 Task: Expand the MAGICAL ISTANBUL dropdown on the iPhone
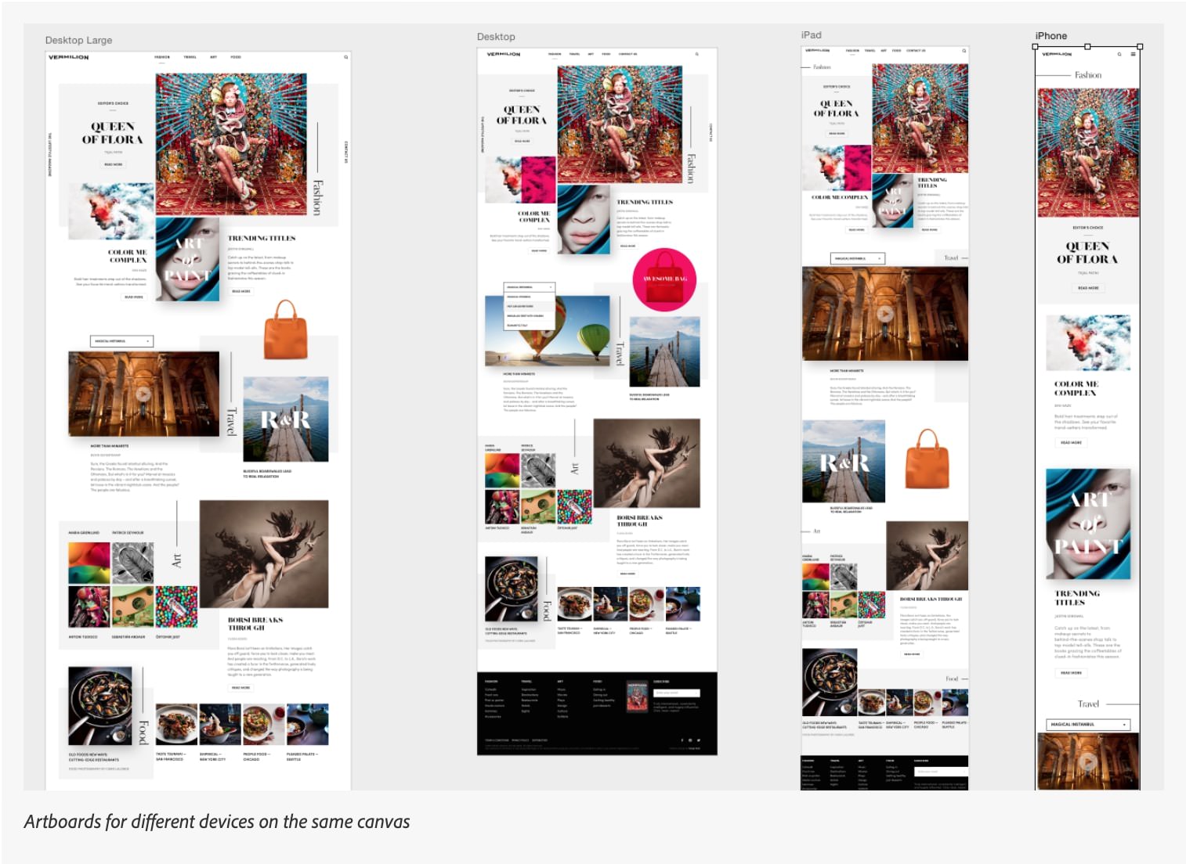click(x=1088, y=724)
